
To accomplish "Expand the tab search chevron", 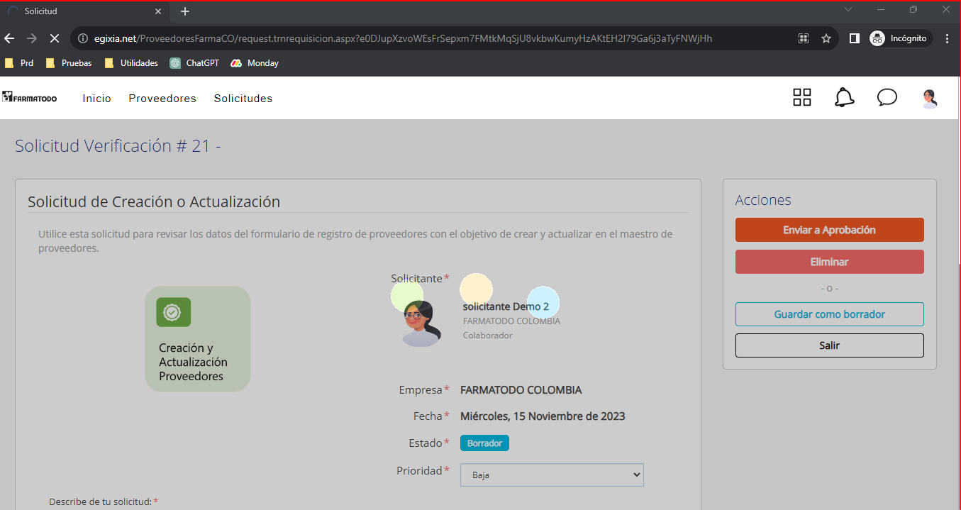I will pyautogui.click(x=848, y=10).
